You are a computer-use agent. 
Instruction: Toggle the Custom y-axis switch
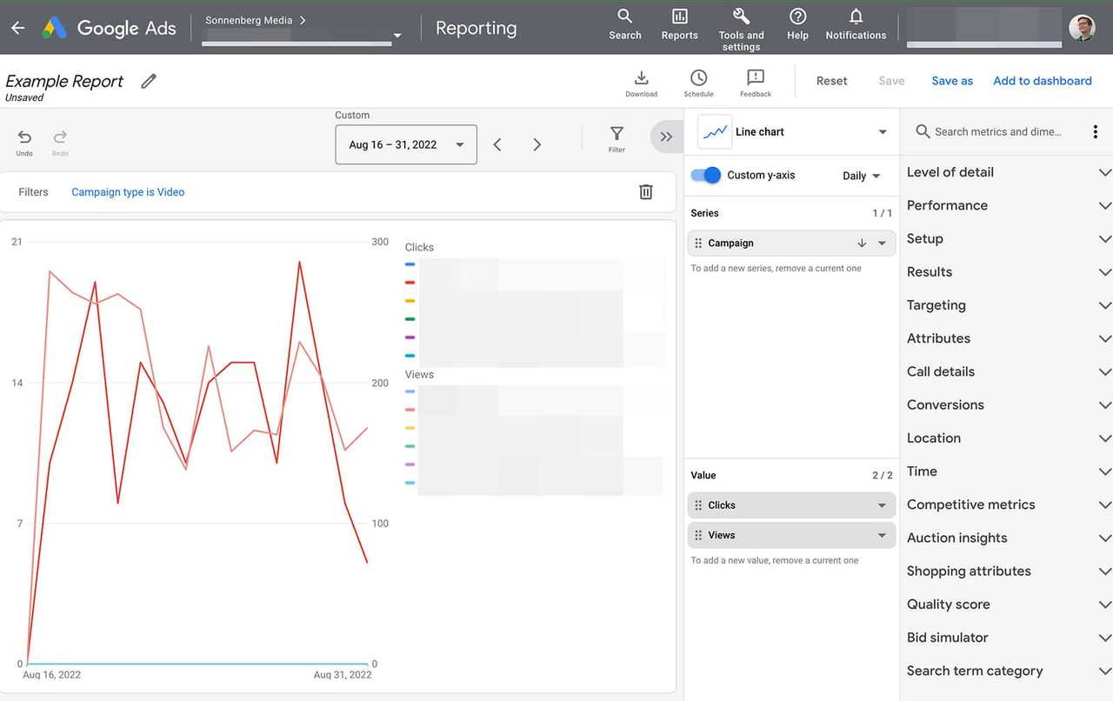[705, 175]
